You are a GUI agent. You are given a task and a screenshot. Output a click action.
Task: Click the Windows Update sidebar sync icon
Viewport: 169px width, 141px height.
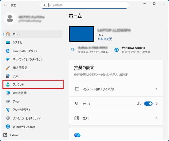point(8,127)
